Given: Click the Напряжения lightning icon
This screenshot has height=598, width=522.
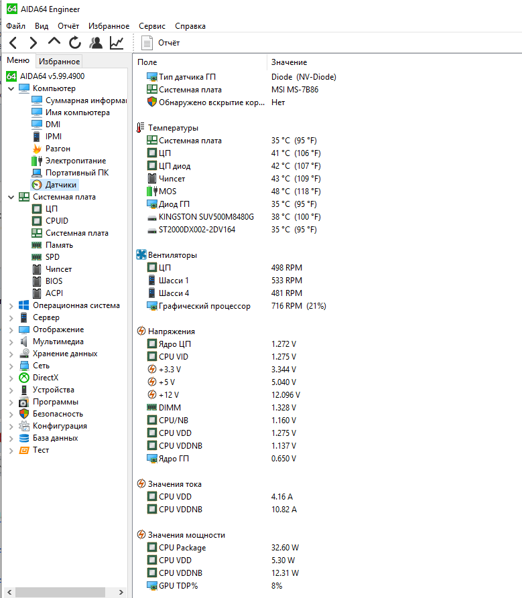Looking at the screenshot, I should (141, 331).
